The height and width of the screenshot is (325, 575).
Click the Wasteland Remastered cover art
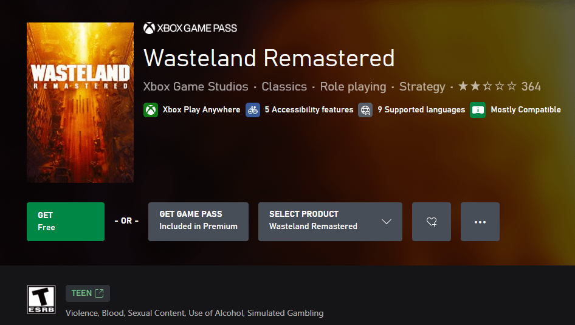pyautogui.click(x=80, y=103)
